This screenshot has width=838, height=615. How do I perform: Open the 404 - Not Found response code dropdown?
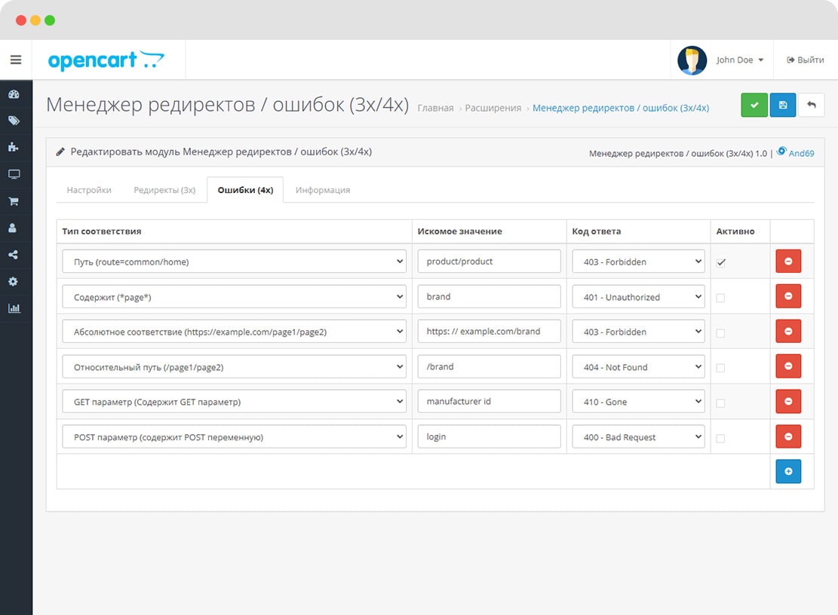[x=638, y=367]
